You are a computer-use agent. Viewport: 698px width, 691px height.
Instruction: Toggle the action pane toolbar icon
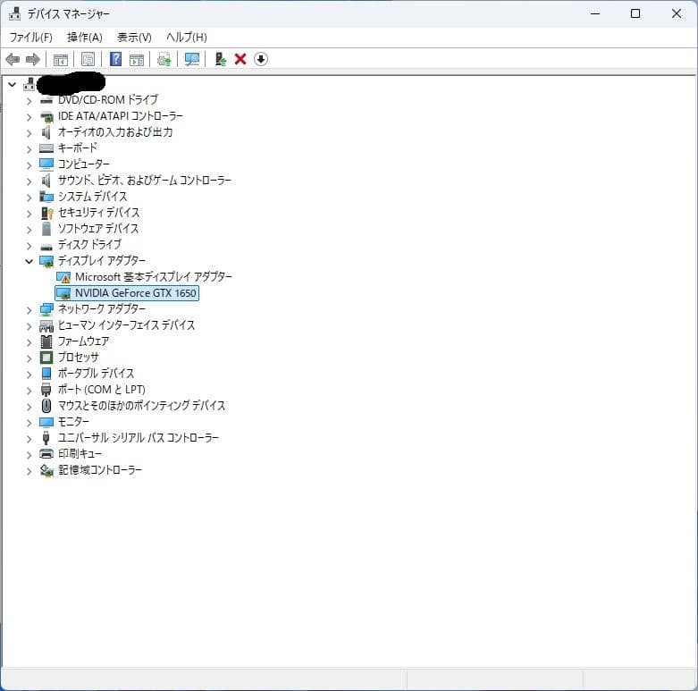pyautogui.click(x=137, y=59)
